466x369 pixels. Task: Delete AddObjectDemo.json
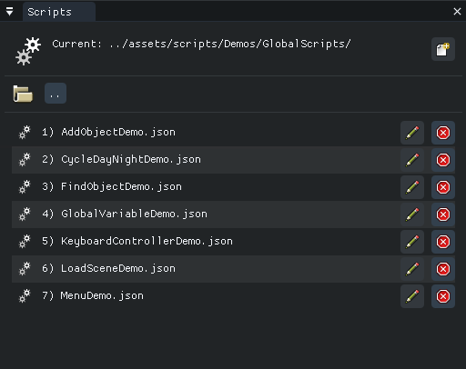[x=443, y=133]
